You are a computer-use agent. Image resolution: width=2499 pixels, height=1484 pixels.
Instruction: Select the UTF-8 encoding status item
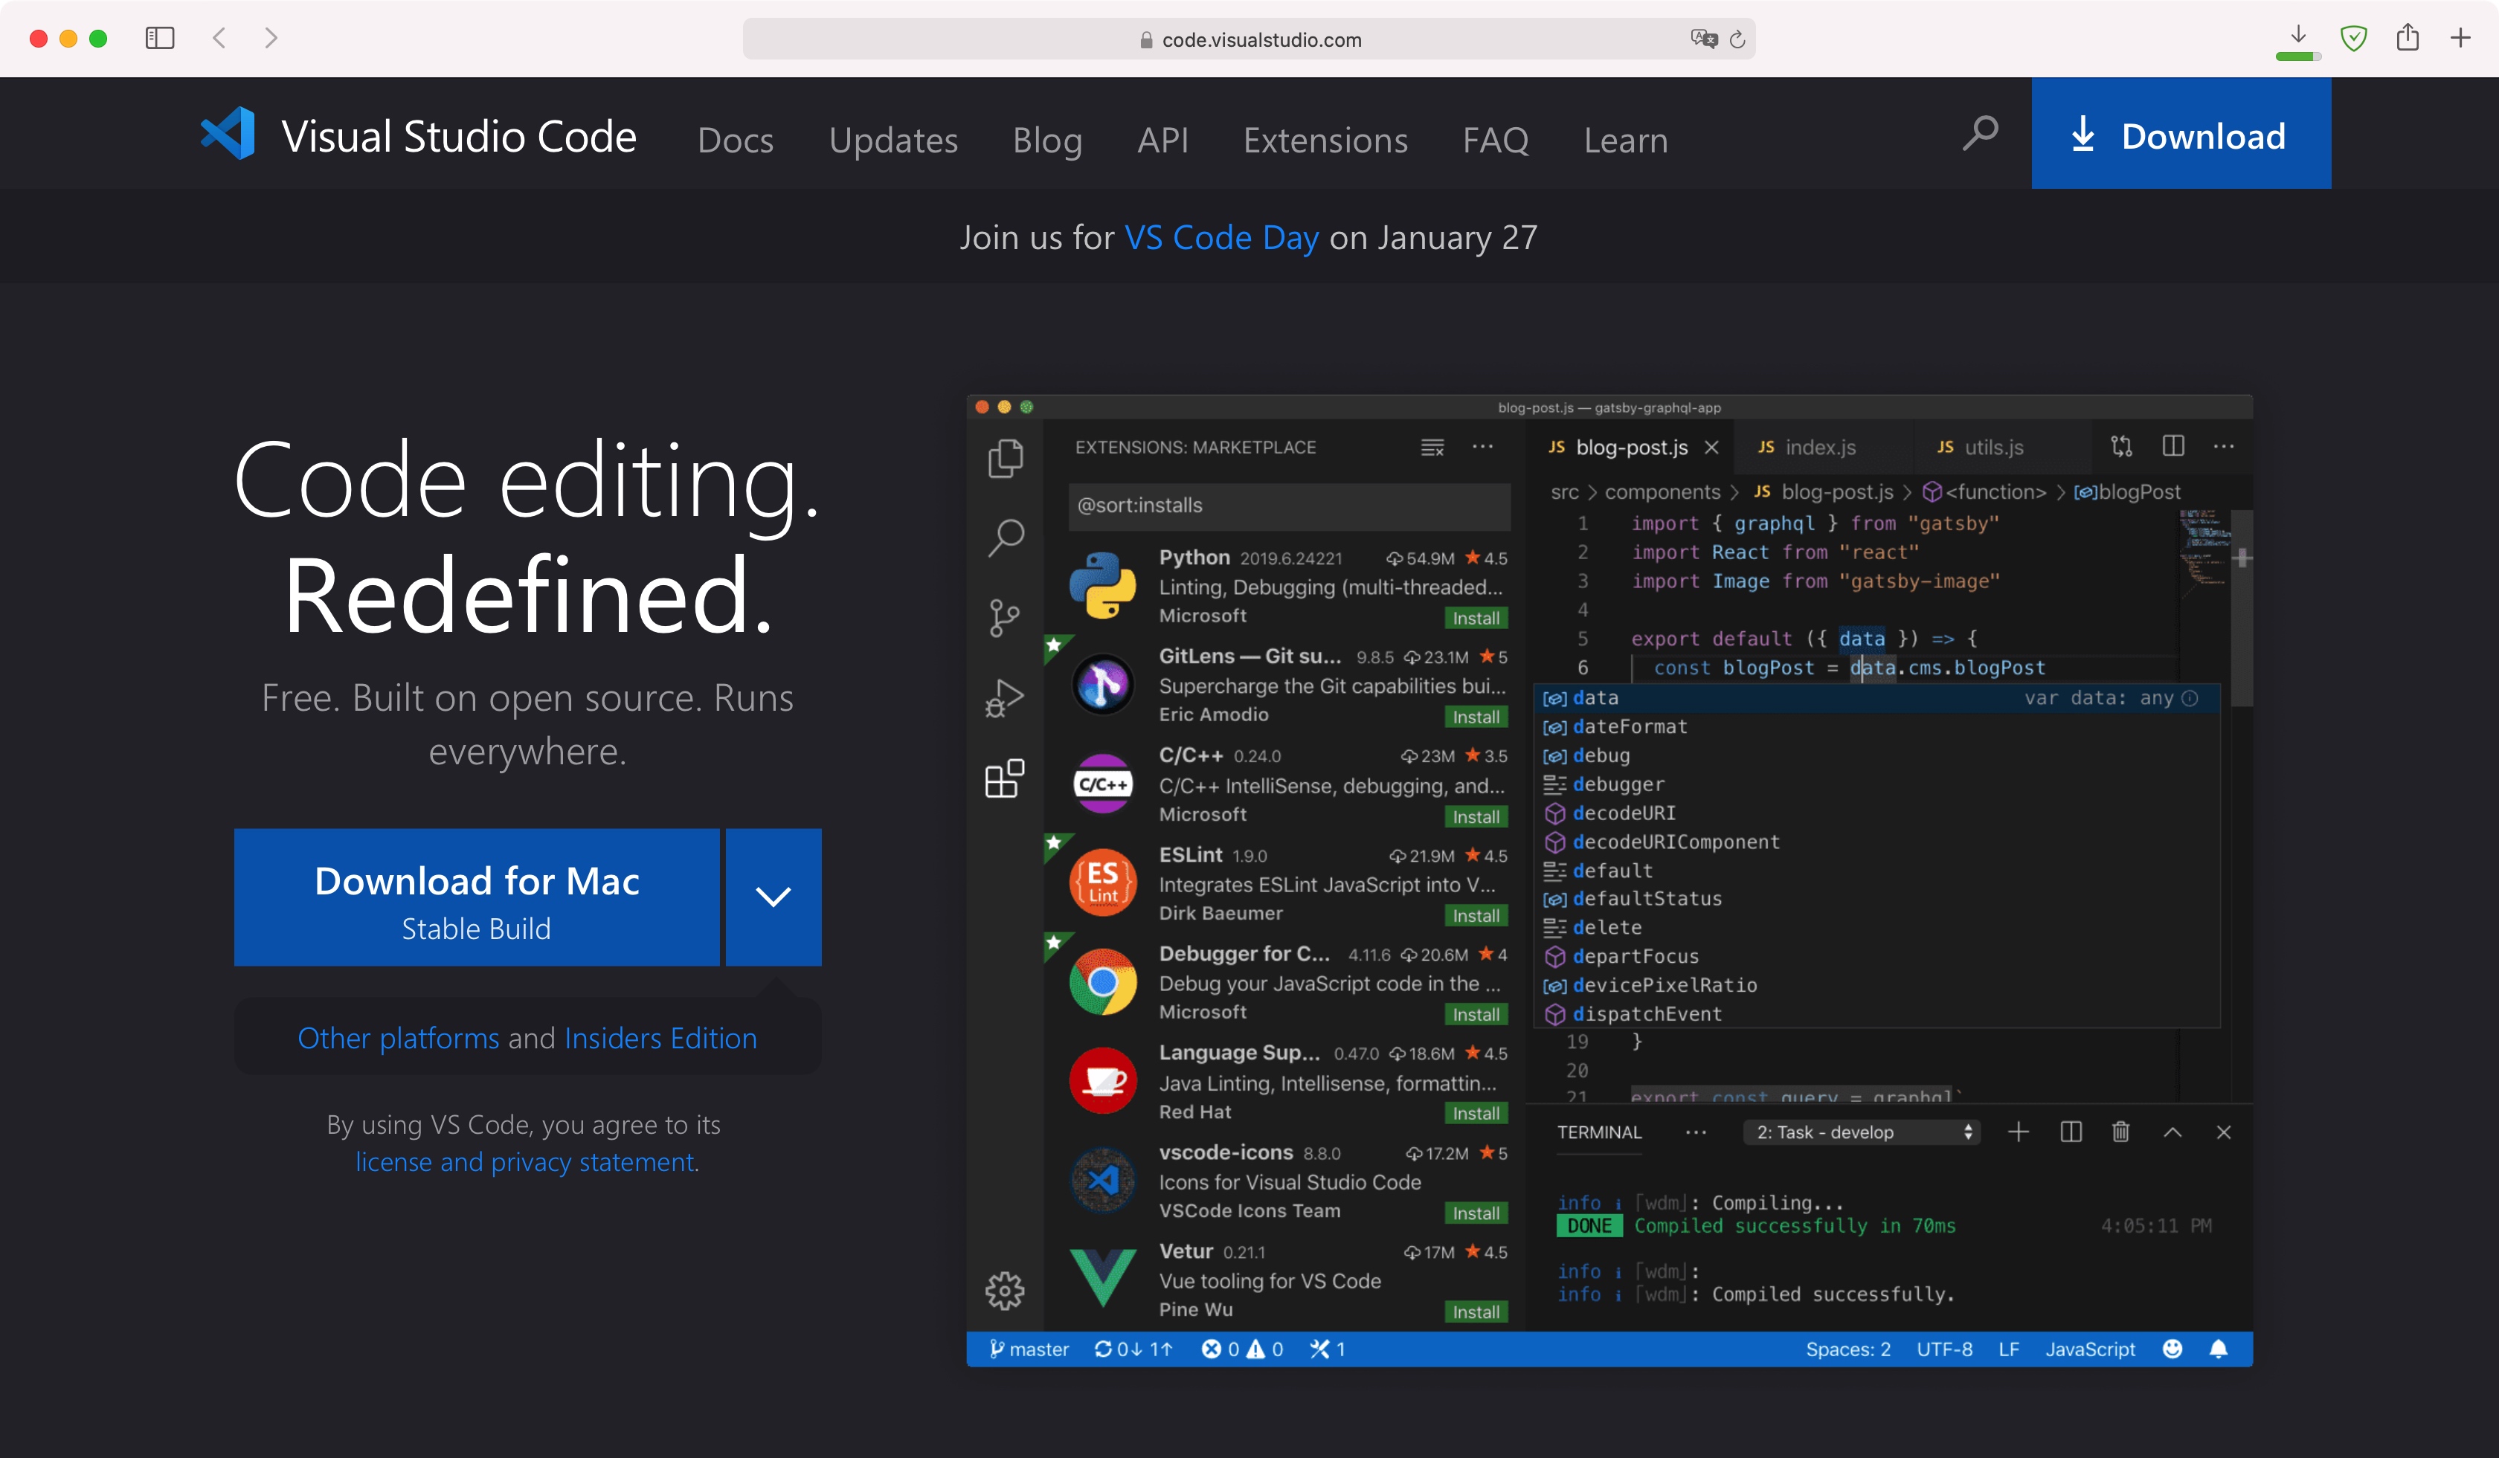pyautogui.click(x=1943, y=1349)
